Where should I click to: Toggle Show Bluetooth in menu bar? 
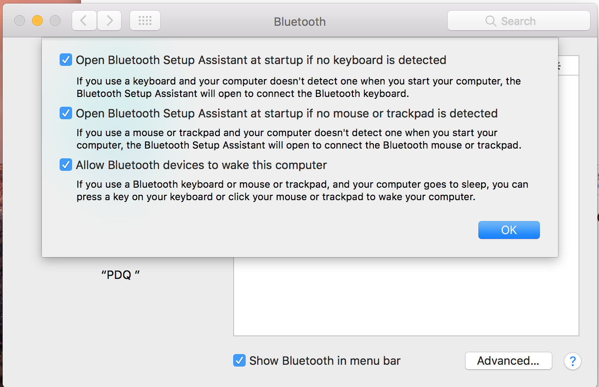coord(239,360)
